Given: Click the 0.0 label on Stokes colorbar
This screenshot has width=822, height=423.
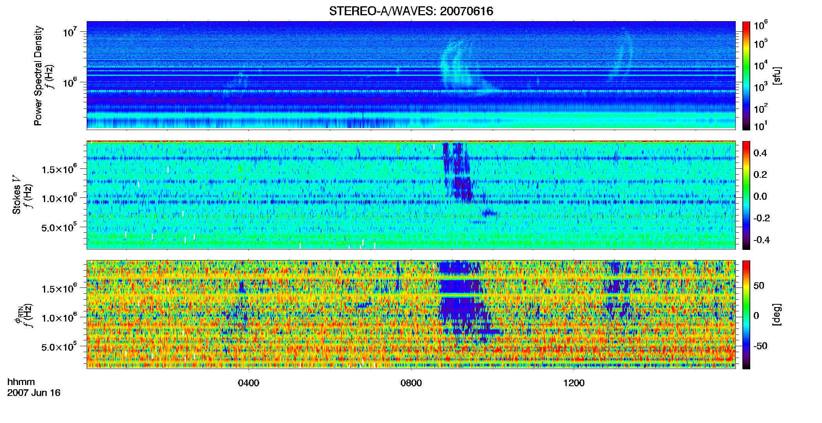Looking at the screenshot, I should click(760, 197).
